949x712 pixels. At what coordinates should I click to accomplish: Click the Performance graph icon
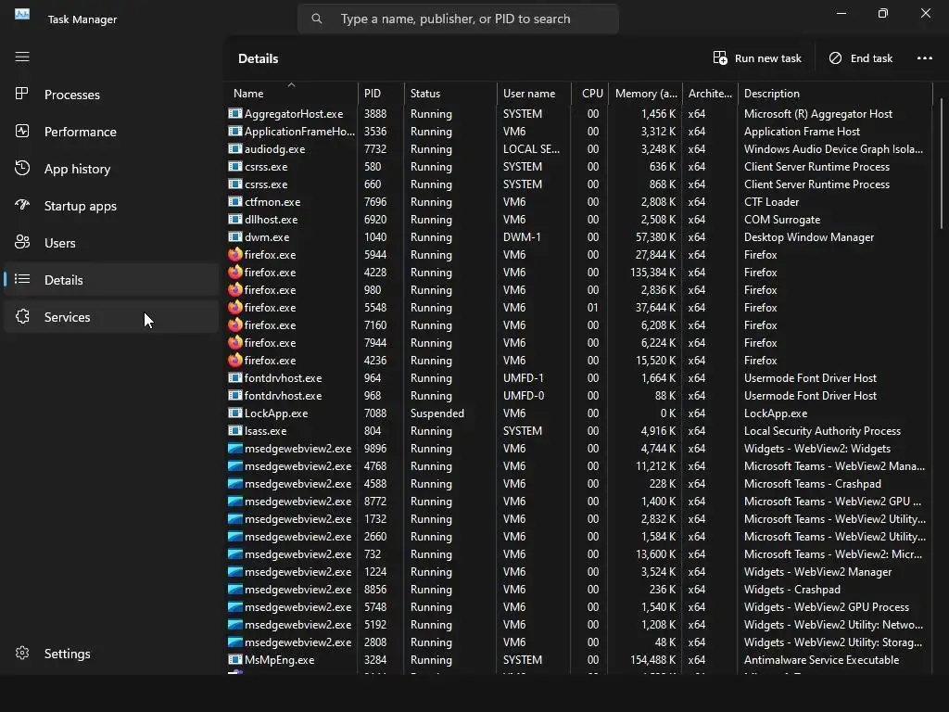(x=22, y=132)
